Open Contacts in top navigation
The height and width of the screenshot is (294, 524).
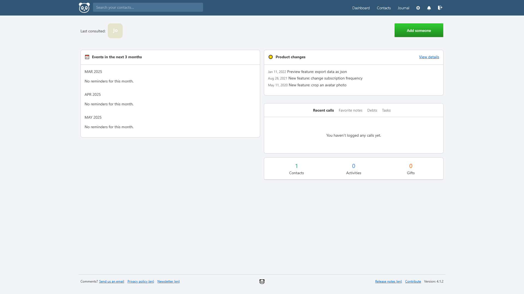(x=384, y=8)
